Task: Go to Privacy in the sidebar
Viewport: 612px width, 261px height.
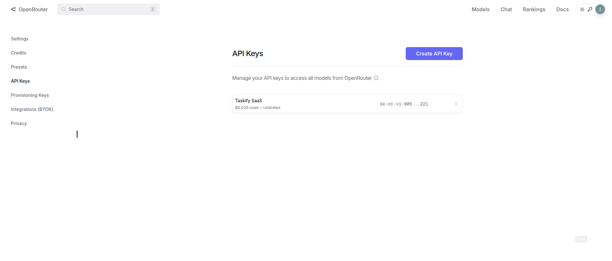Action: [19, 123]
